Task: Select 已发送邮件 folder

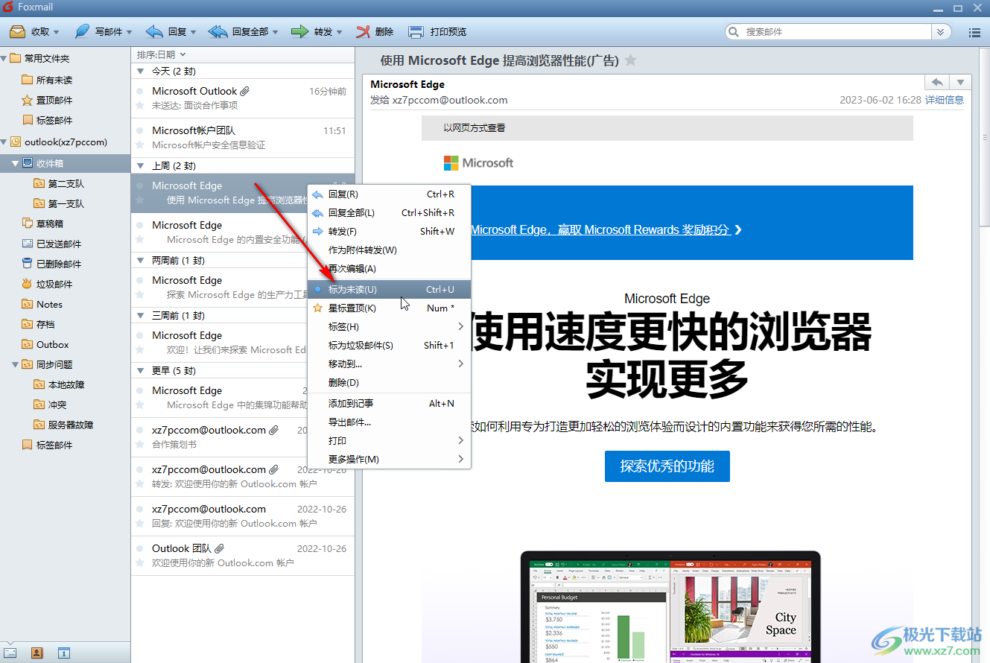Action: (59, 244)
